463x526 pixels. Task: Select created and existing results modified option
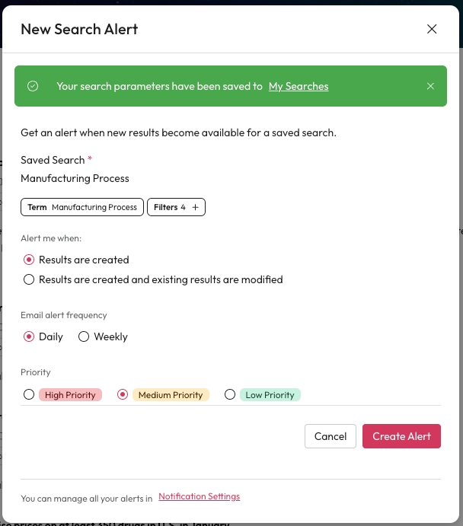click(x=30, y=279)
